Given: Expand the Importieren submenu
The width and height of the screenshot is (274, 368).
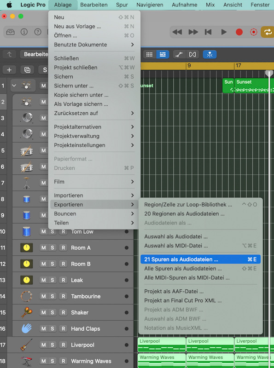Looking at the screenshot, I should point(94,195).
